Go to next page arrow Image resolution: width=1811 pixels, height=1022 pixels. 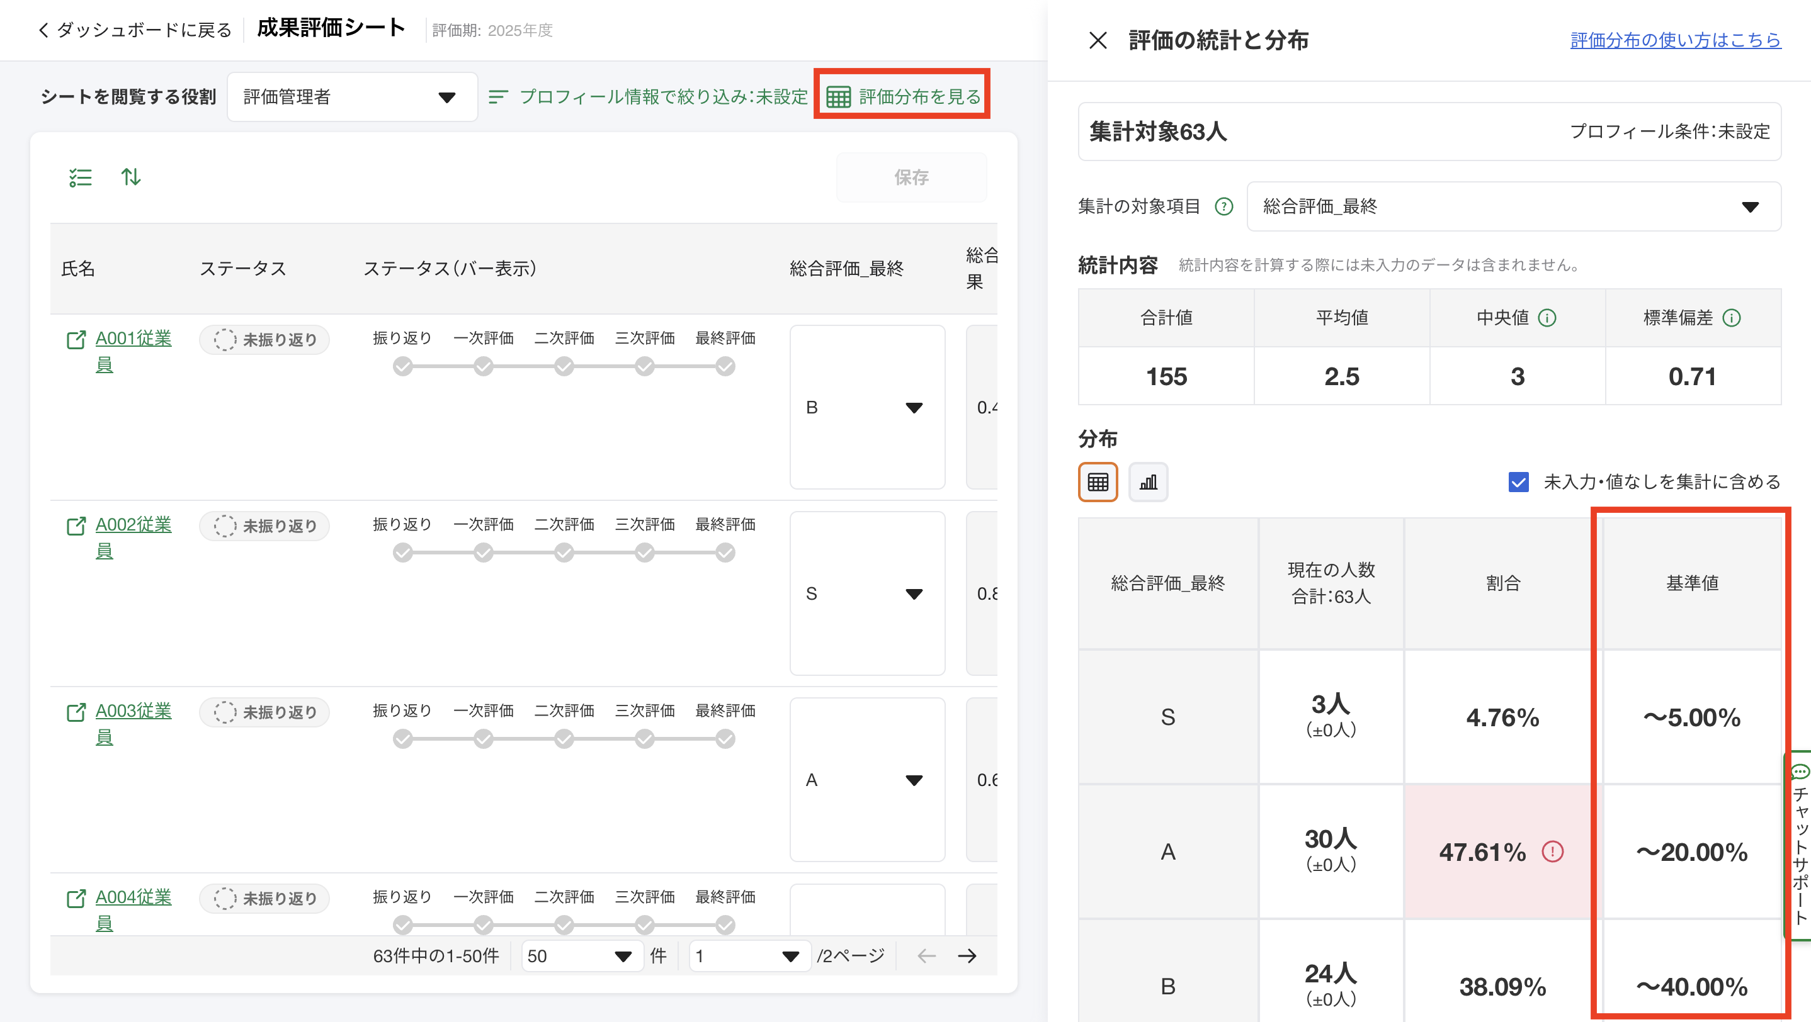(x=967, y=956)
